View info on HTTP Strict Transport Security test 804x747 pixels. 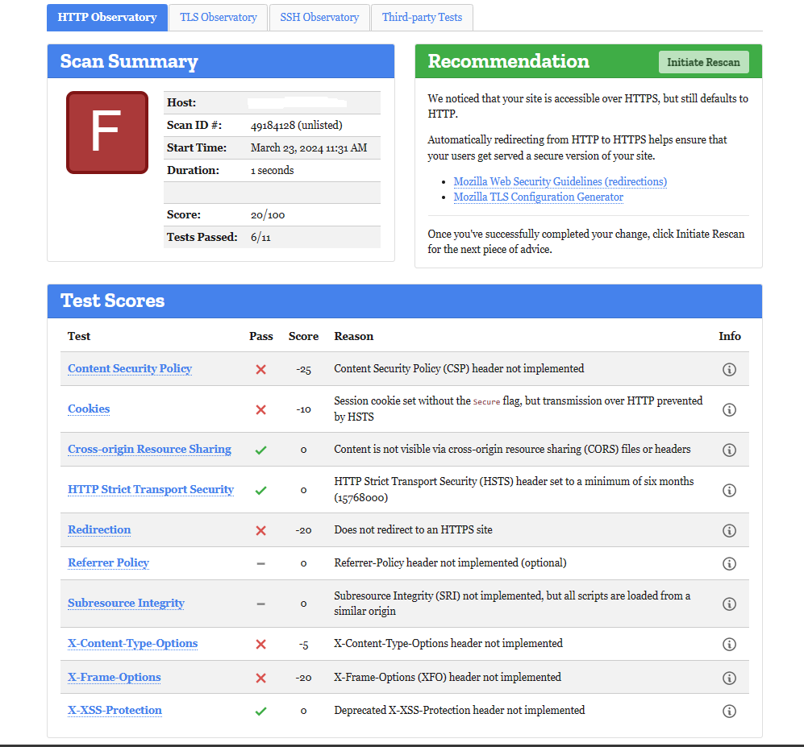coord(729,490)
